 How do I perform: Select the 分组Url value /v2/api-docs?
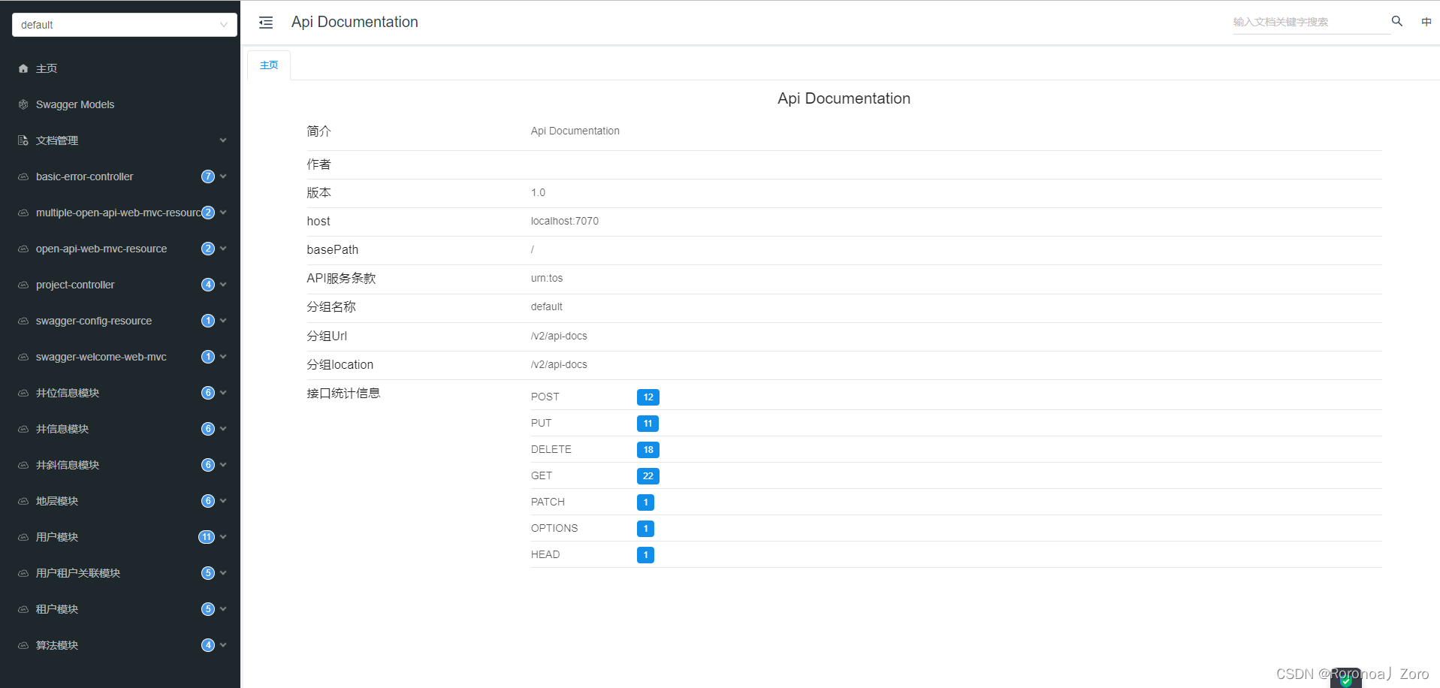point(559,336)
